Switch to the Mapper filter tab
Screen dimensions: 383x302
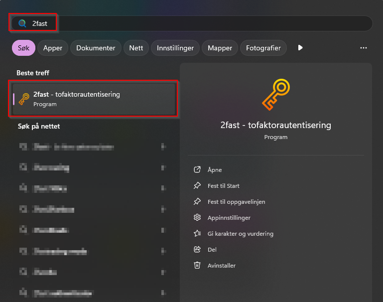click(220, 48)
